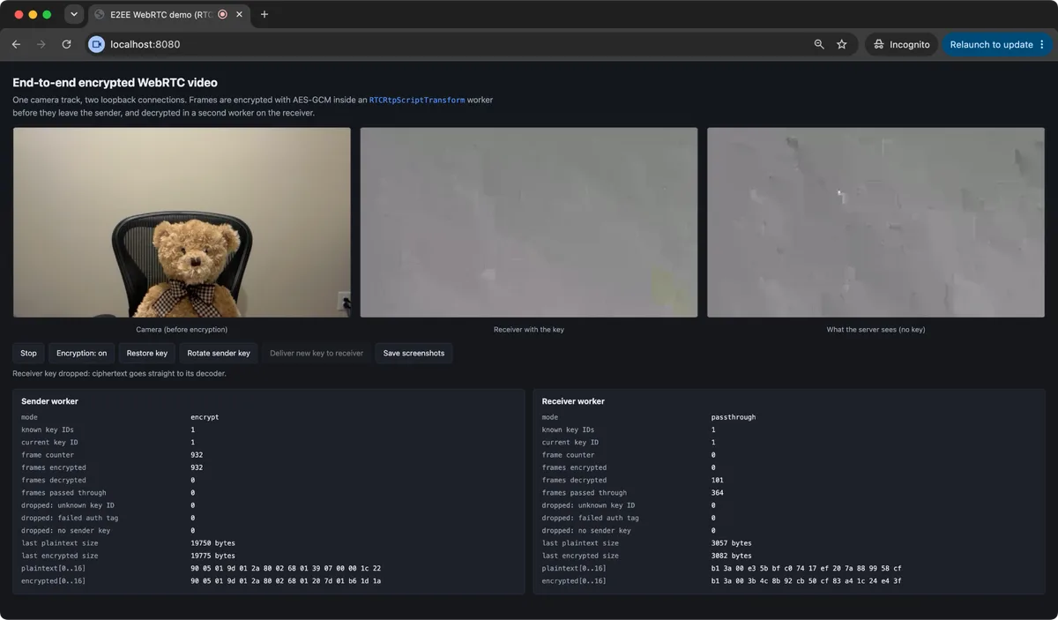Click the End-to-end encrypted WebRTC video heading

pyautogui.click(x=115, y=83)
